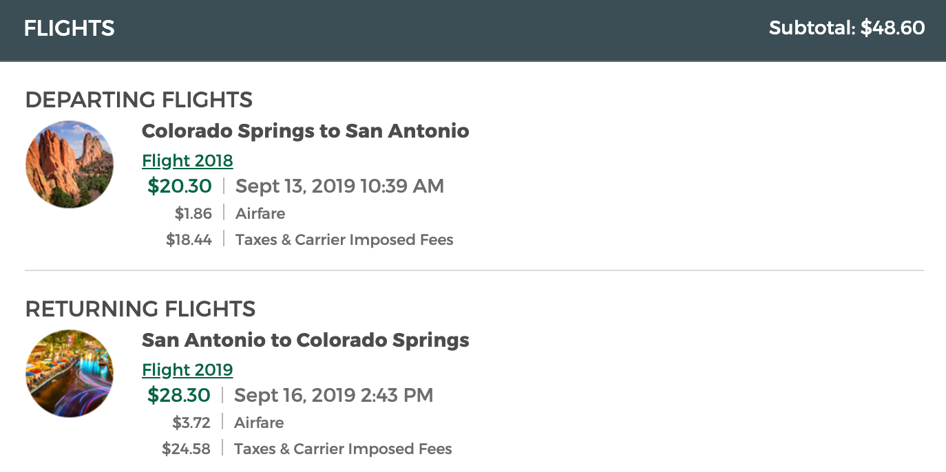Click the Colorado Springs red rocks thumbnail

coord(70,164)
